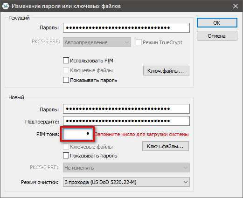Click the Подтвердите password field
Image resolution: width=243 pixels, height=198 pixels.
(126, 121)
